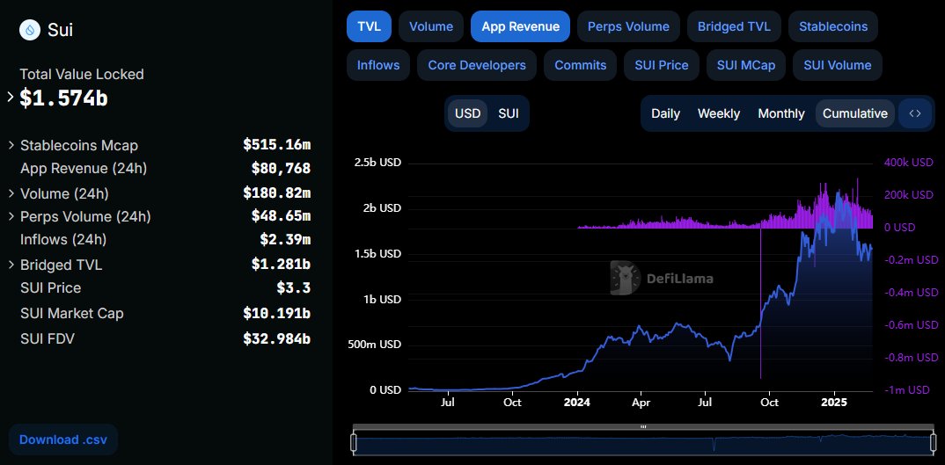Screen dimensions: 945x465
Task: Select the Daily interval
Action: point(665,113)
